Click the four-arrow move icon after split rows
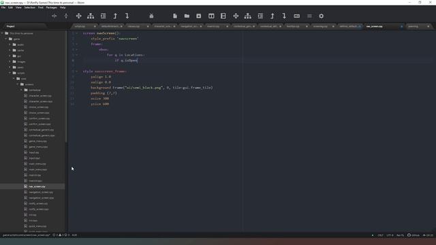This screenshot has height=245, width=436. tap(236, 16)
